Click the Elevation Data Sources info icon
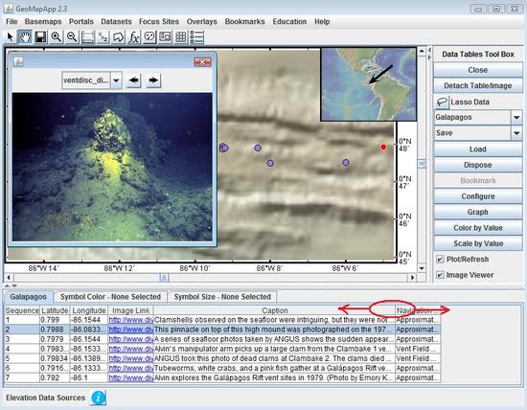527x410 pixels. [x=99, y=398]
